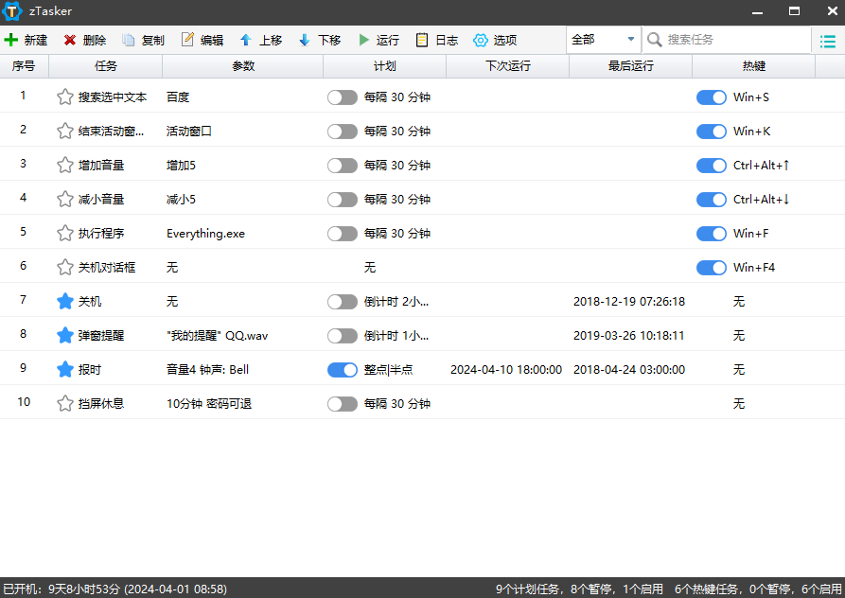Click the 上移 up arrow icon
845x598 pixels.
point(246,40)
